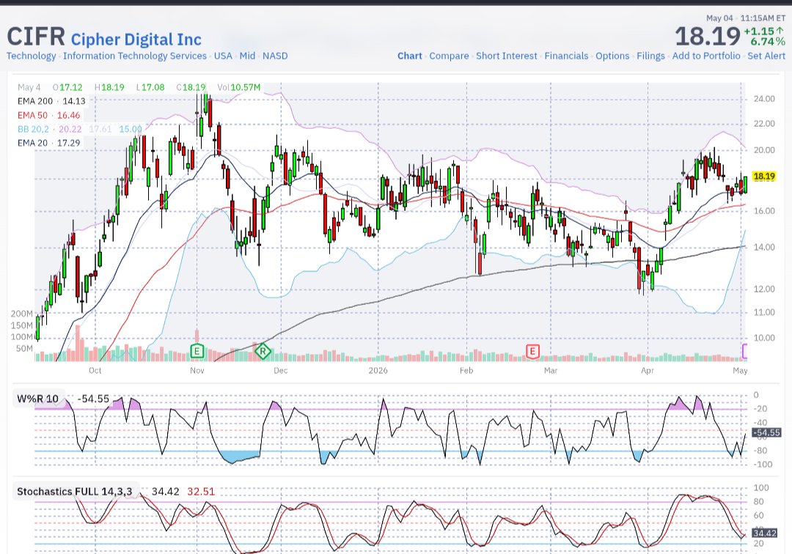Screen dimensions: 792x554
Task: Click the Mar label on time axis
Action: pos(551,370)
